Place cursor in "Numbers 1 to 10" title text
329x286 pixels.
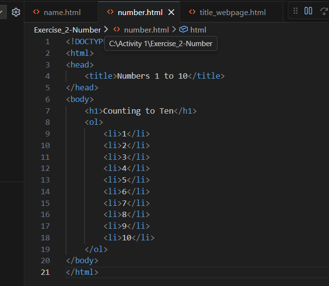click(x=152, y=76)
